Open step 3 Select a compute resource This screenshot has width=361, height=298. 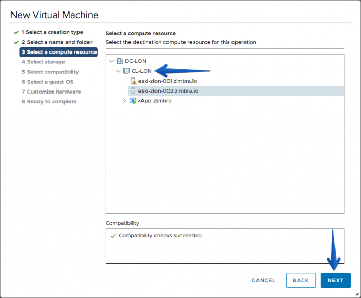click(x=58, y=52)
